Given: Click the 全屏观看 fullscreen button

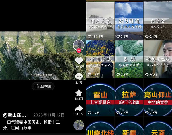Looking at the screenshot, I should click(x=43, y=86).
